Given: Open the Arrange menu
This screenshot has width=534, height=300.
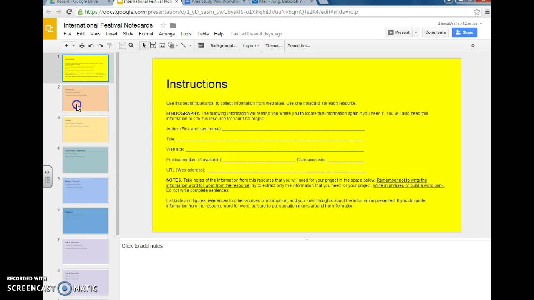Looking at the screenshot, I should pos(167,34).
